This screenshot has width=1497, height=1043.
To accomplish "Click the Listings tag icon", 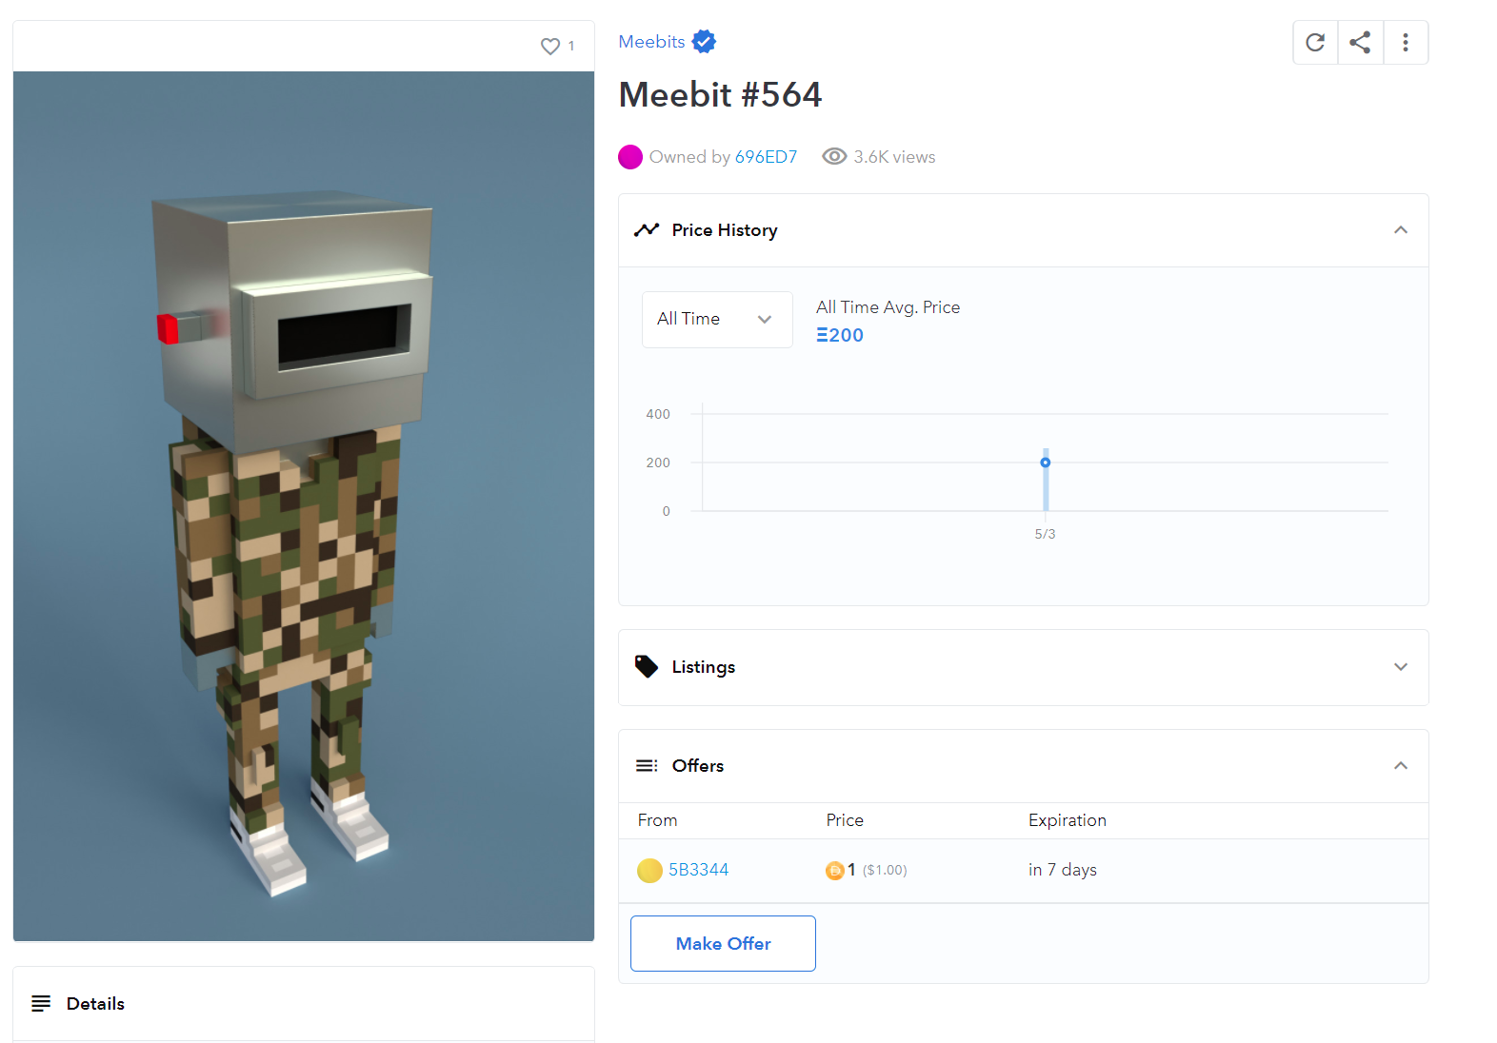I will point(647,667).
